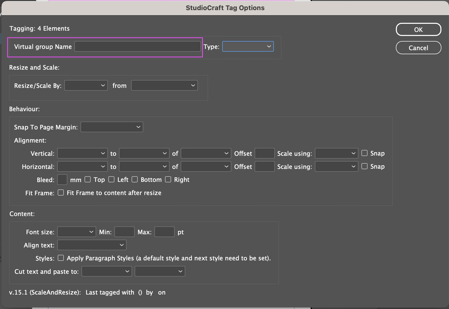The height and width of the screenshot is (309, 449).
Task: Open first Cut text and paste to dropdown
Action: pos(107,271)
